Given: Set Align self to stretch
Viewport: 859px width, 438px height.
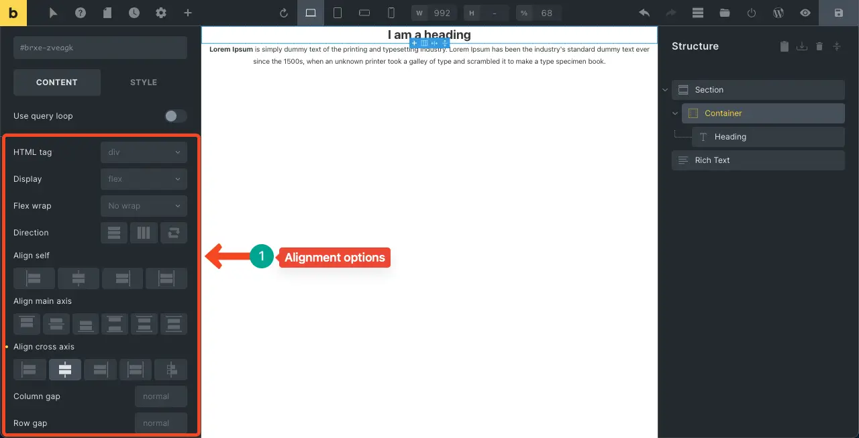Looking at the screenshot, I should point(166,278).
